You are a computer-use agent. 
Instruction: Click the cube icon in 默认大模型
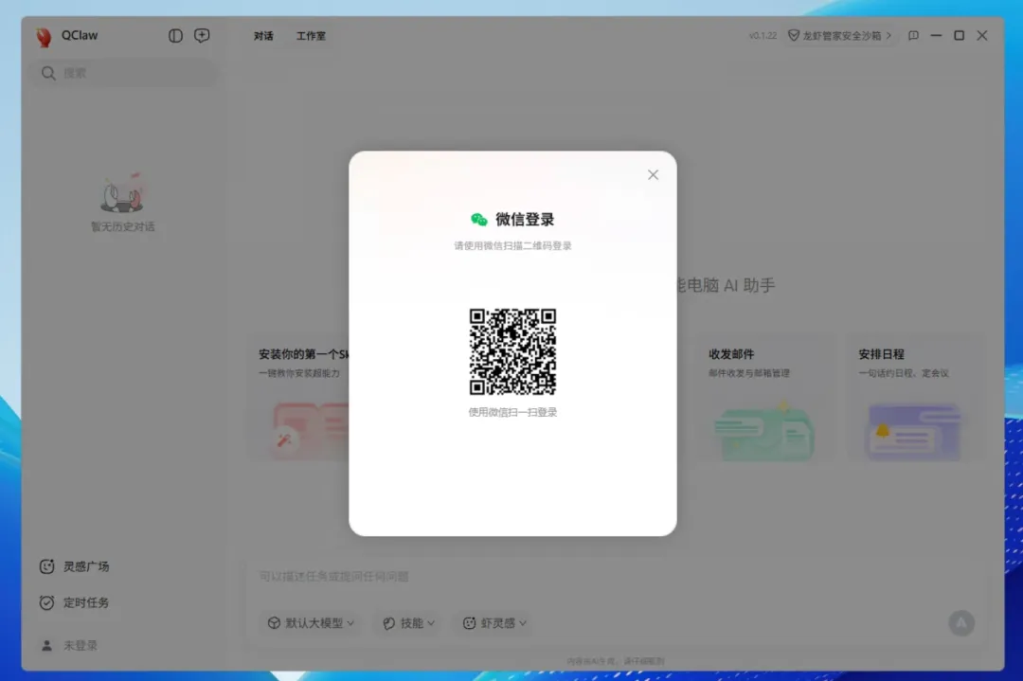click(274, 623)
